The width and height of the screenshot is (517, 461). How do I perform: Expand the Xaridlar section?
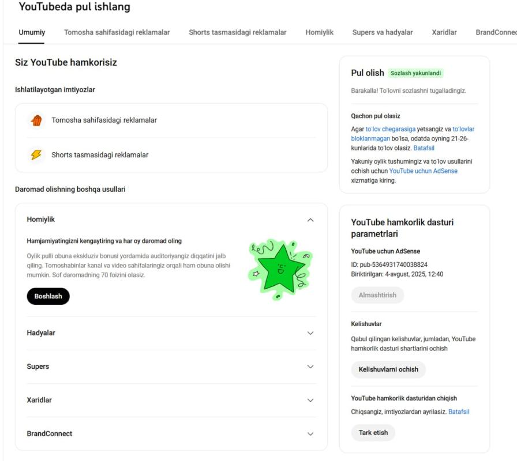(310, 400)
